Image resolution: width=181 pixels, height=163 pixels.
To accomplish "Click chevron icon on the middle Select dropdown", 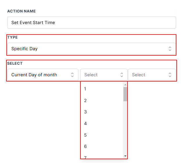I will pyautogui.click(x=122, y=75).
